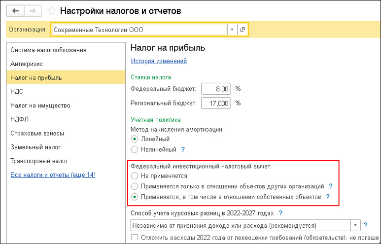Click help icon next to Нелинейный

coord(183,149)
